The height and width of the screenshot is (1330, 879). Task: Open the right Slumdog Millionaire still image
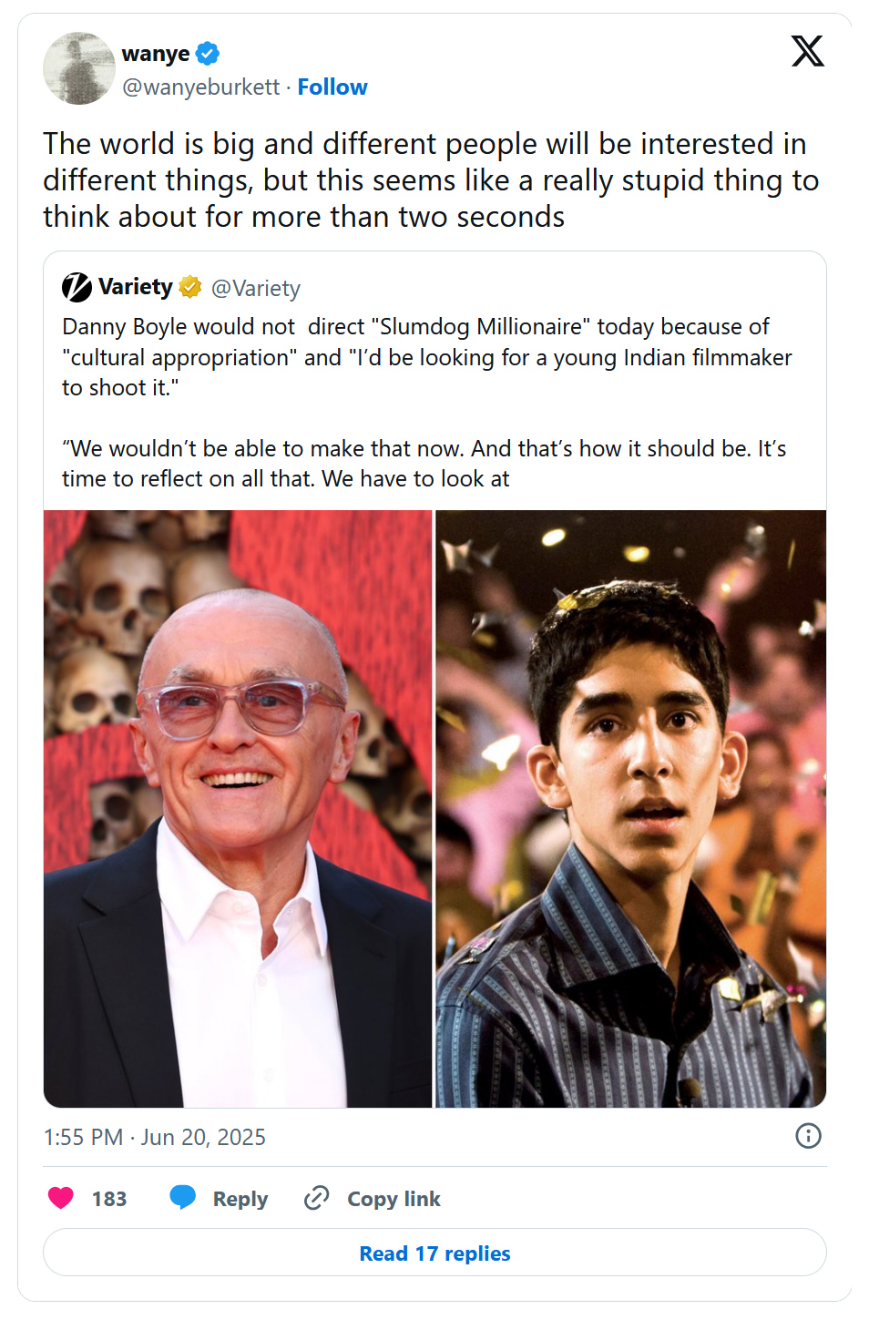tap(631, 809)
